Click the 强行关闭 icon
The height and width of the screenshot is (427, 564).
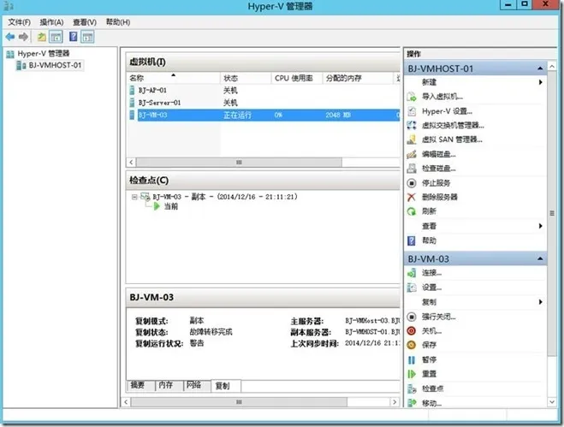pos(412,317)
